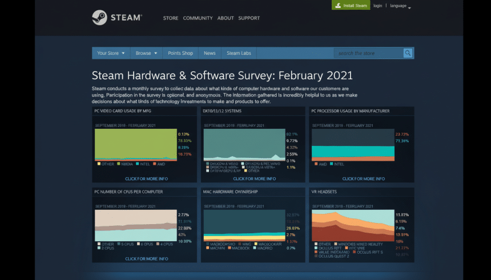The width and height of the screenshot is (491, 280).
Task: Go to the ABOUT page
Action: 226,18
